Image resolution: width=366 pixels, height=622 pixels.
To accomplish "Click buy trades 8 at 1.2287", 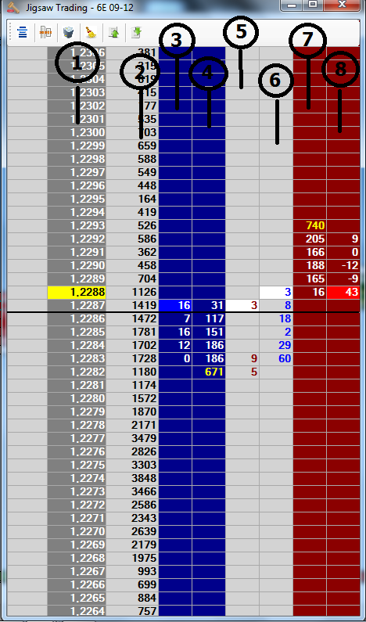I will (x=276, y=305).
